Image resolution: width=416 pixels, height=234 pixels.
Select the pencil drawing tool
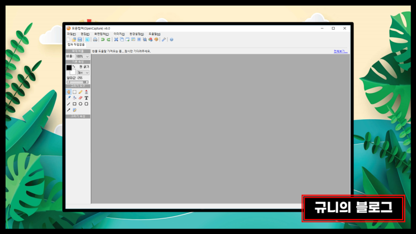coord(81,92)
